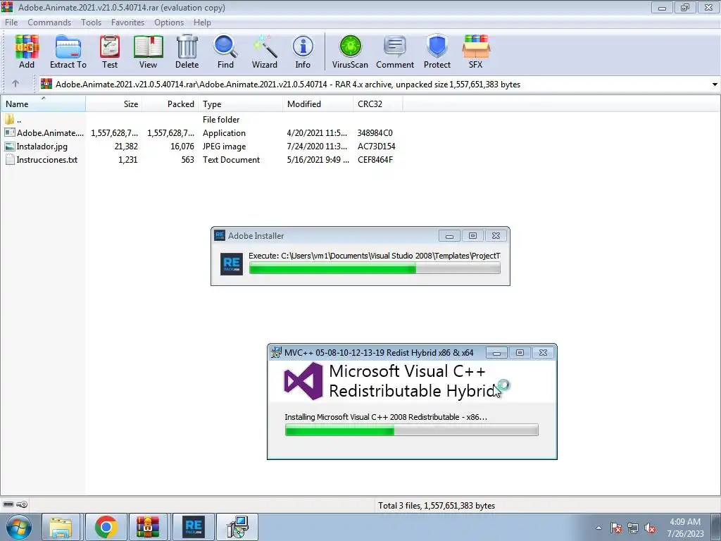The height and width of the screenshot is (541, 721).
Task: Sort by the Type column header
Action: click(241, 104)
